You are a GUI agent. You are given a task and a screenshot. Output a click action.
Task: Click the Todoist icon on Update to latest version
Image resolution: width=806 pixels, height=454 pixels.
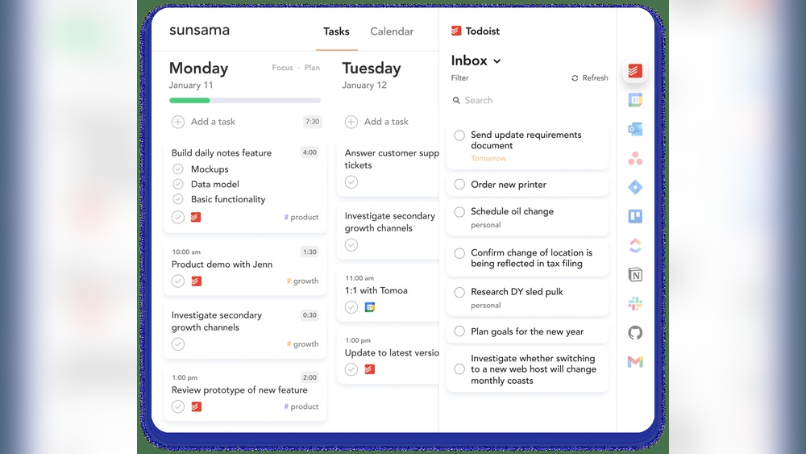point(370,369)
